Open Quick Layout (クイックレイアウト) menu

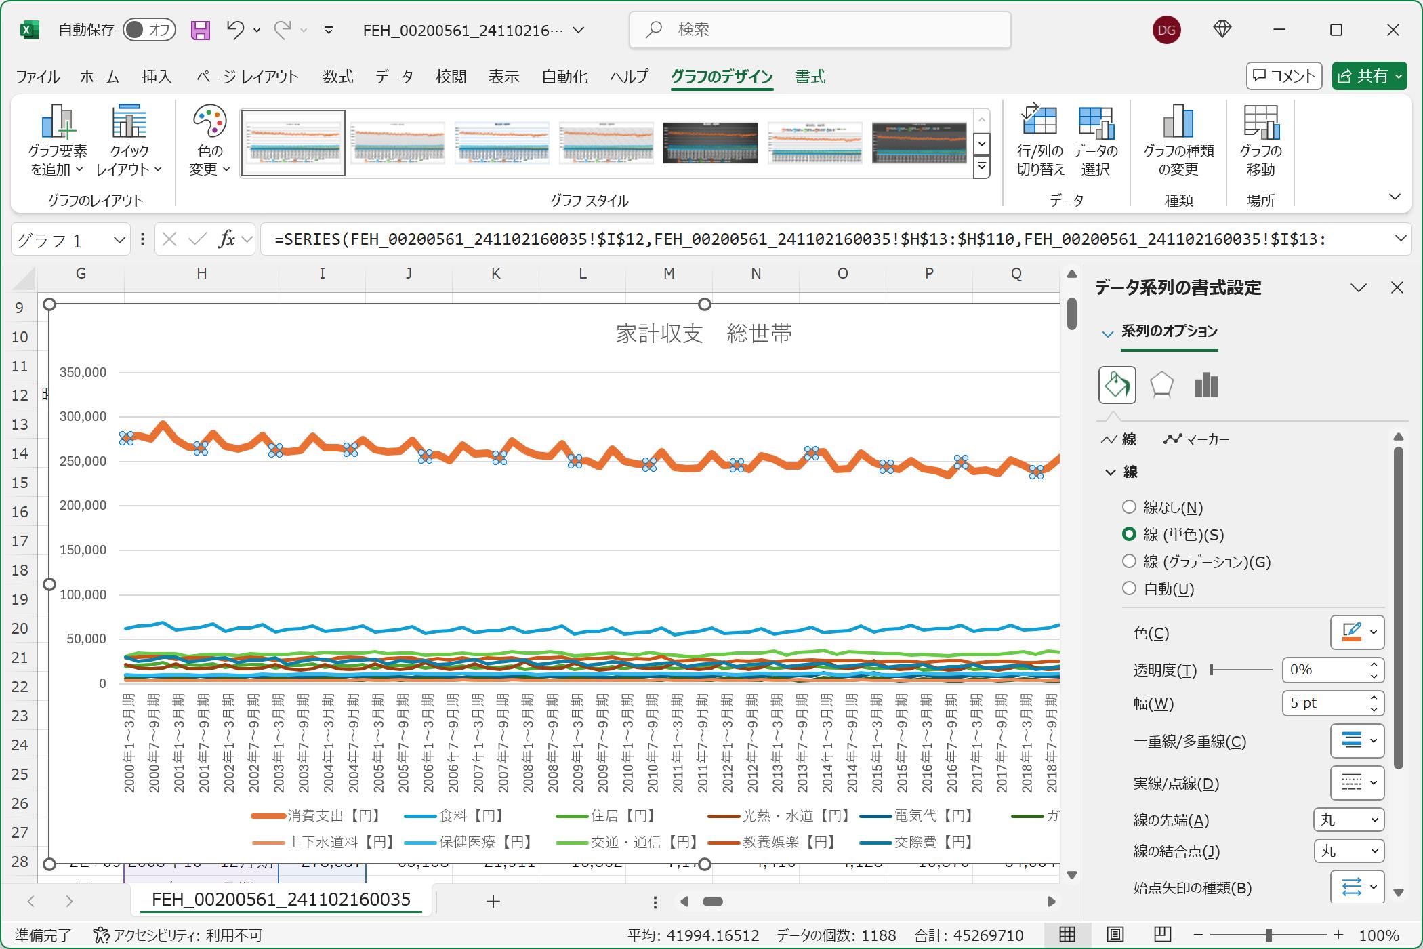coord(129,140)
